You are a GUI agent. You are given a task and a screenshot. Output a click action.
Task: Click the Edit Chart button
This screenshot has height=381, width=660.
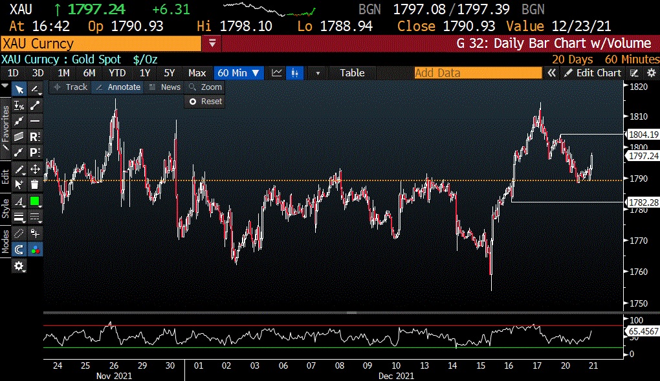(x=592, y=73)
